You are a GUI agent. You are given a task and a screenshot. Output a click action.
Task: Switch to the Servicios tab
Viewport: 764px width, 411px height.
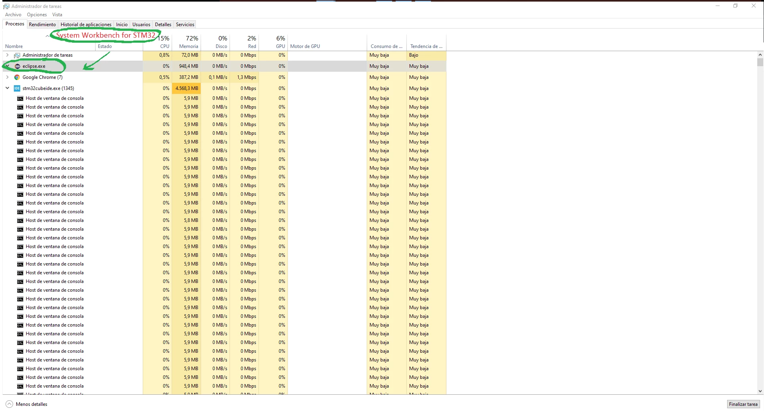[185, 25]
